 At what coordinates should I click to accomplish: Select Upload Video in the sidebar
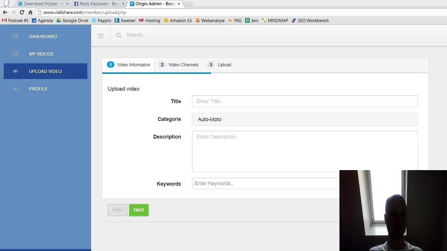point(45,71)
